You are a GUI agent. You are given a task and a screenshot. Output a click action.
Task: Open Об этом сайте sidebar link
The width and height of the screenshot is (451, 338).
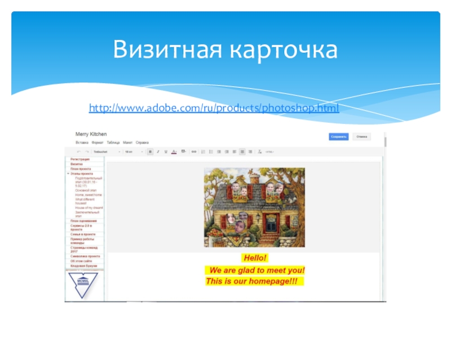[x=81, y=261]
